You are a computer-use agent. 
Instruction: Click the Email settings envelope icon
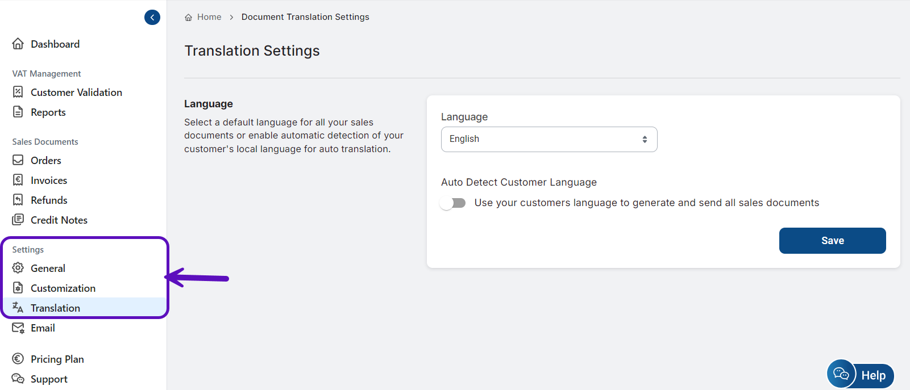(x=18, y=328)
